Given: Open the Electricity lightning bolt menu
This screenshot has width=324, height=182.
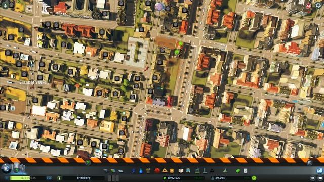Looking at the screenshot, I should (134, 171).
